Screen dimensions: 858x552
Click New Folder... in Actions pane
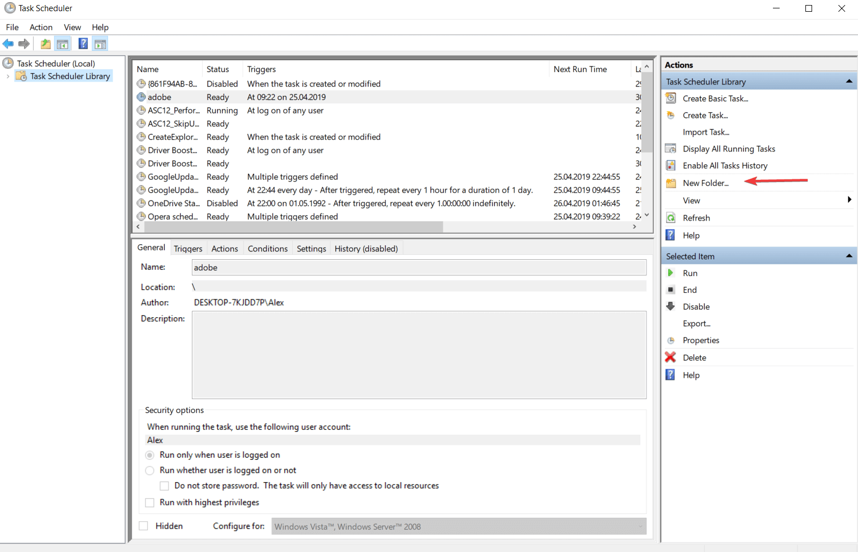(x=705, y=183)
